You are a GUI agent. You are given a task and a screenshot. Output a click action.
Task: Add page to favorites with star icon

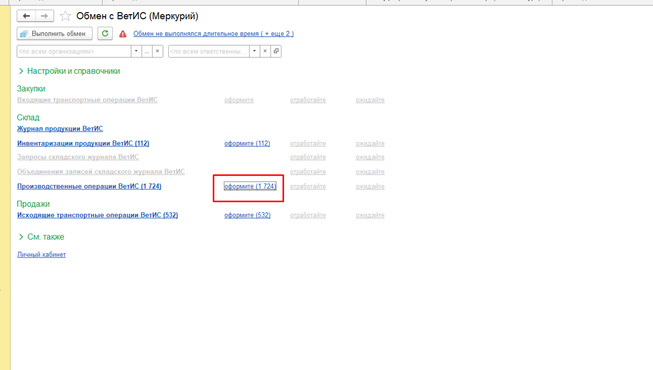[65, 16]
